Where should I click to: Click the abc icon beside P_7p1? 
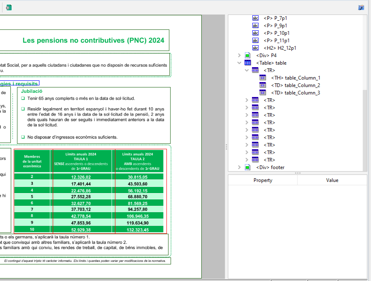click(x=255, y=18)
